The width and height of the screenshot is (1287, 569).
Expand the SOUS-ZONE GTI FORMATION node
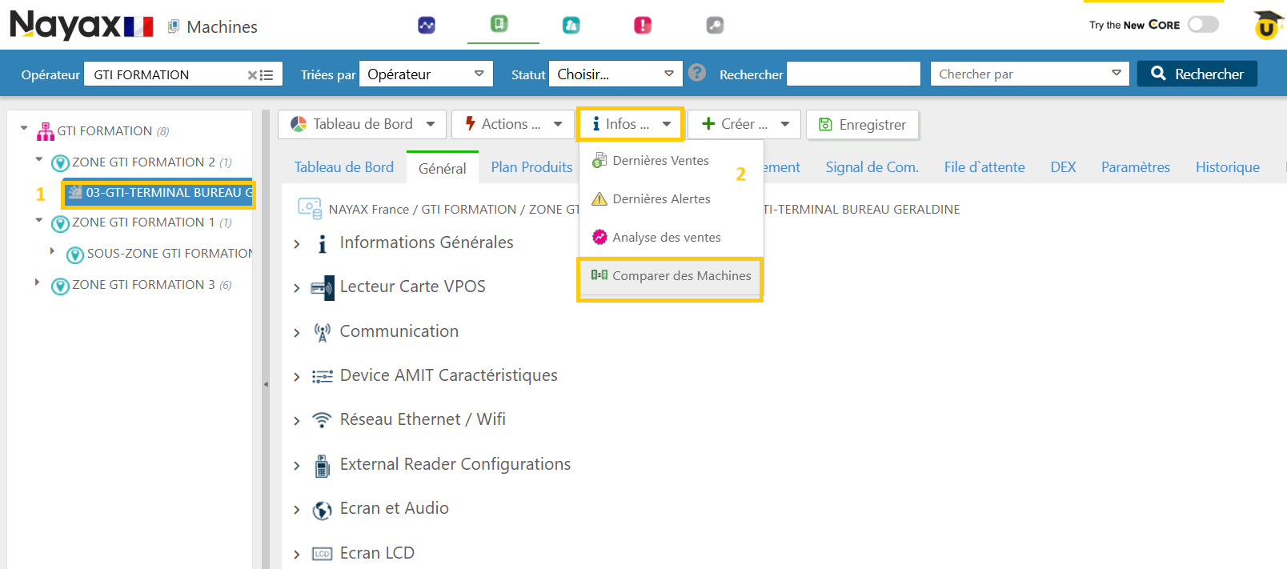(x=53, y=251)
